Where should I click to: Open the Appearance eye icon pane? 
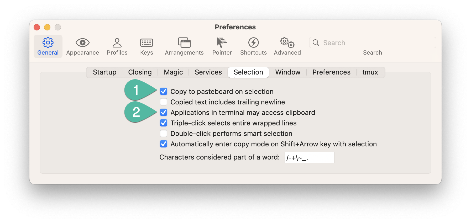tap(82, 46)
